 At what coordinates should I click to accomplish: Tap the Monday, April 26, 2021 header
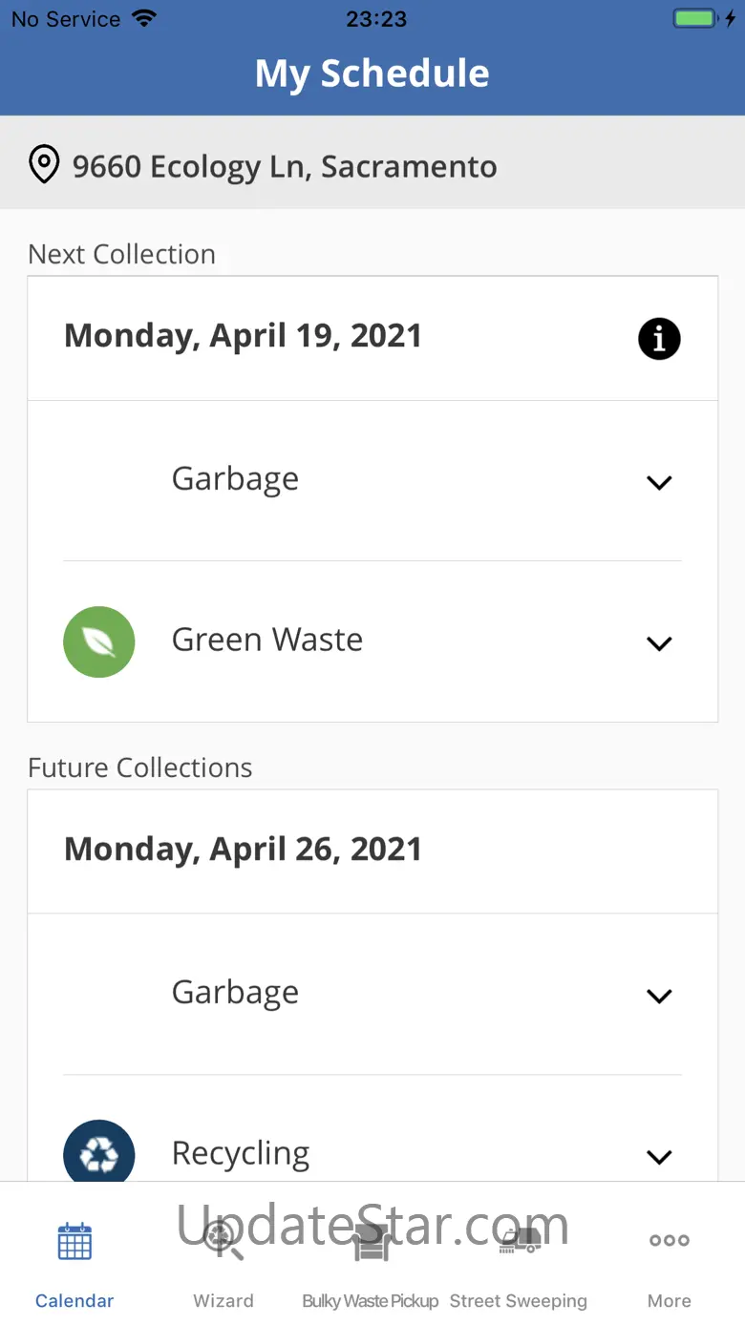(x=243, y=850)
